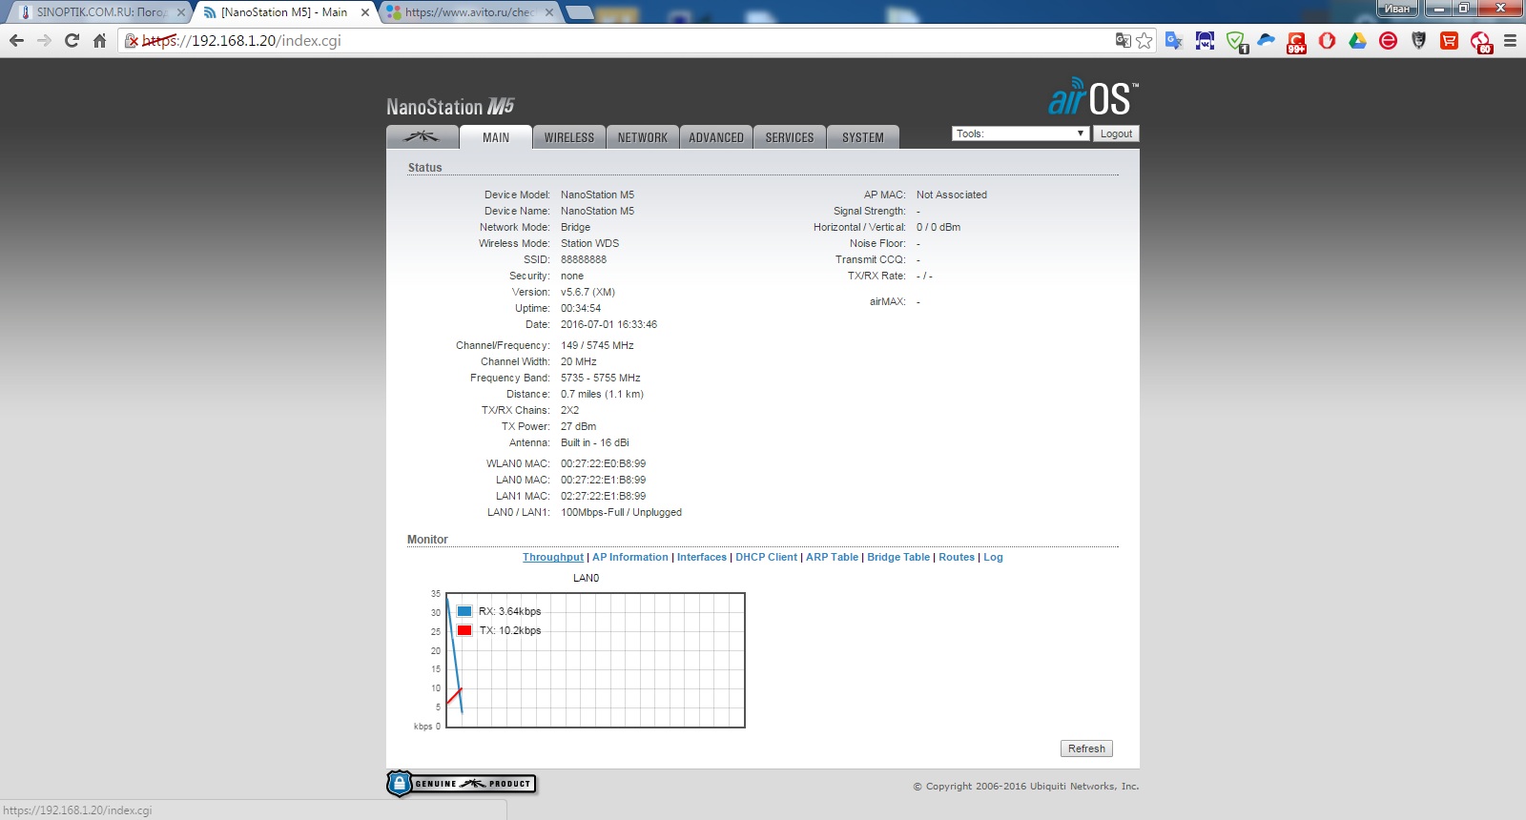Screen dimensions: 1526x820
Task: Open the Google Drive extension
Action: pyautogui.click(x=1358, y=41)
